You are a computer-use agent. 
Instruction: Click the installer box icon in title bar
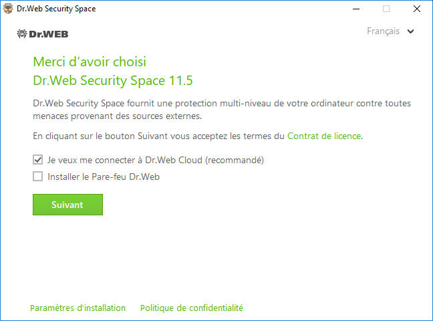click(8, 9)
